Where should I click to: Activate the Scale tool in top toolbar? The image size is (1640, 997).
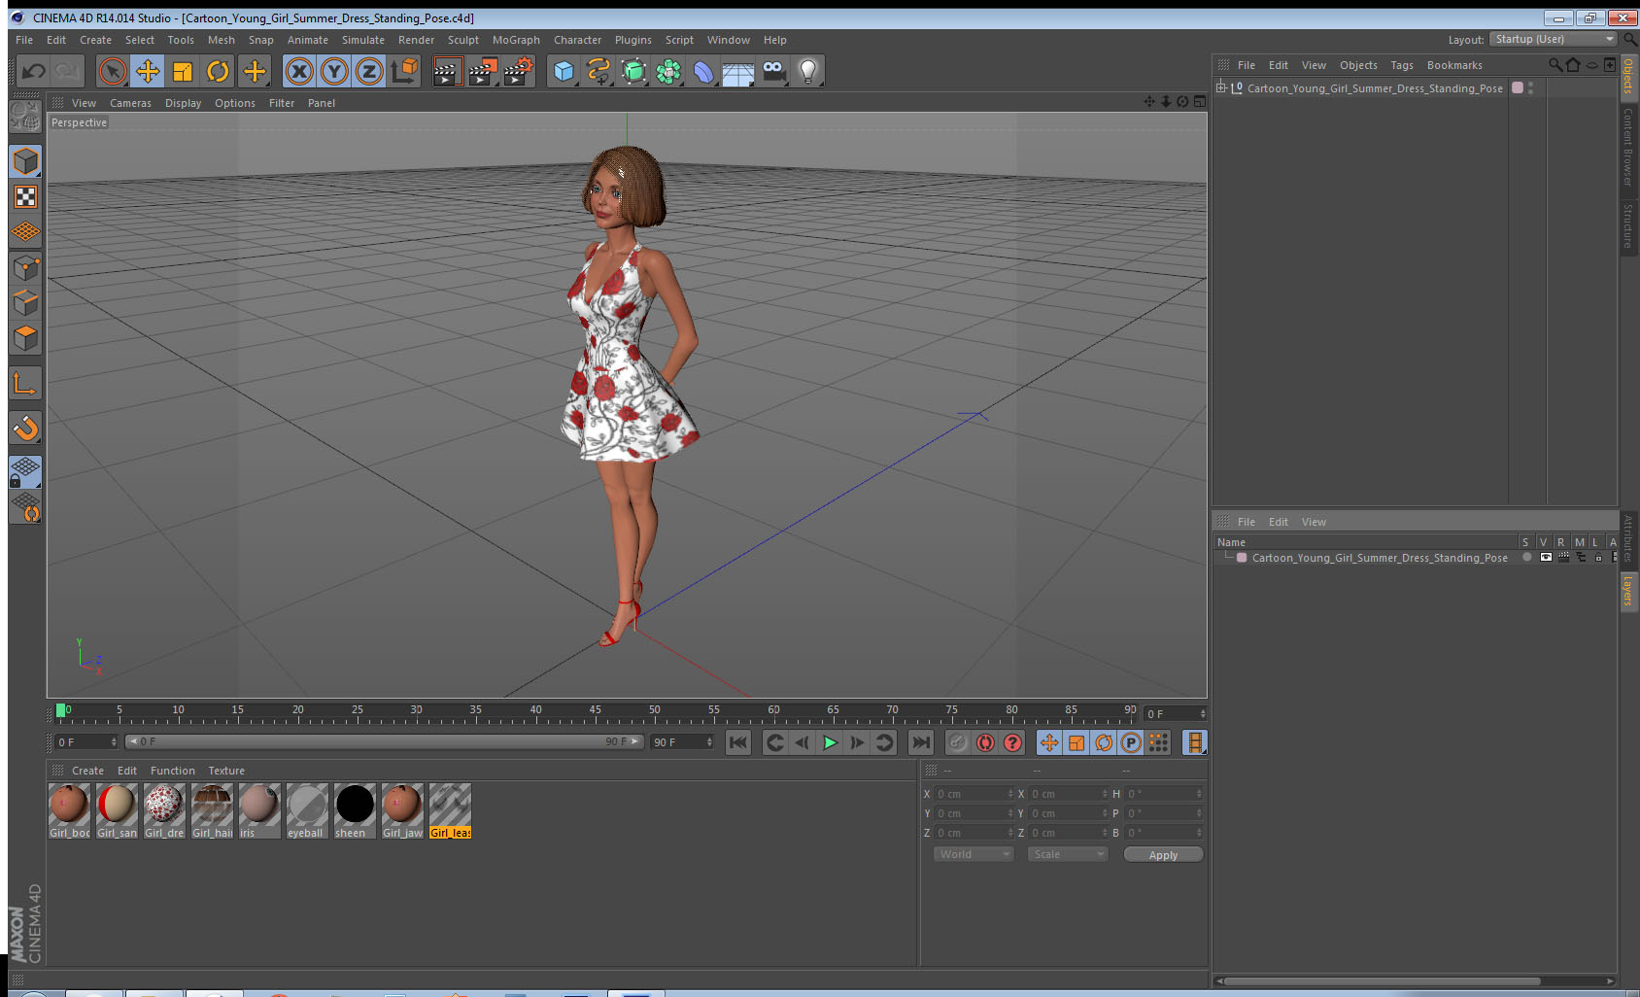183,71
